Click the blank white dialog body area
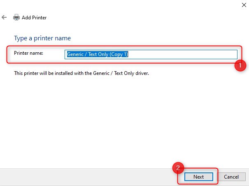This screenshot has width=249, height=186. click(x=124, y=121)
